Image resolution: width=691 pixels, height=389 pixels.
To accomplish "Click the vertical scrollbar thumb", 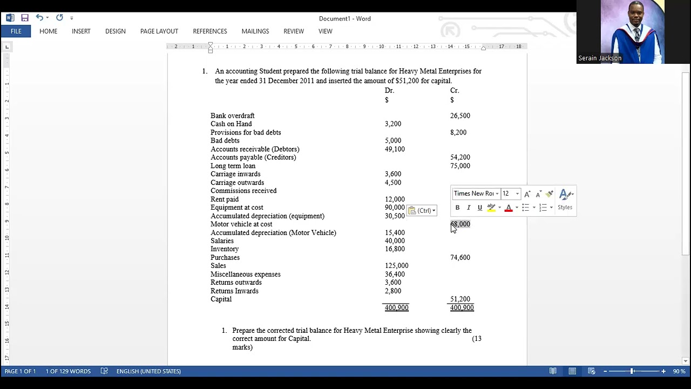I will pyautogui.click(x=685, y=163).
